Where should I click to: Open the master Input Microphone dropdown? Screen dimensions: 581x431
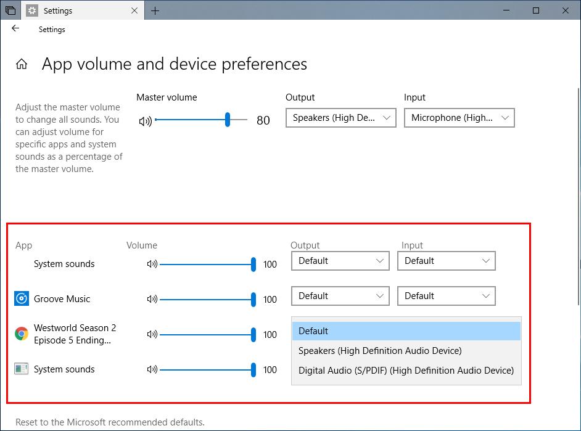tap(459, 118)
